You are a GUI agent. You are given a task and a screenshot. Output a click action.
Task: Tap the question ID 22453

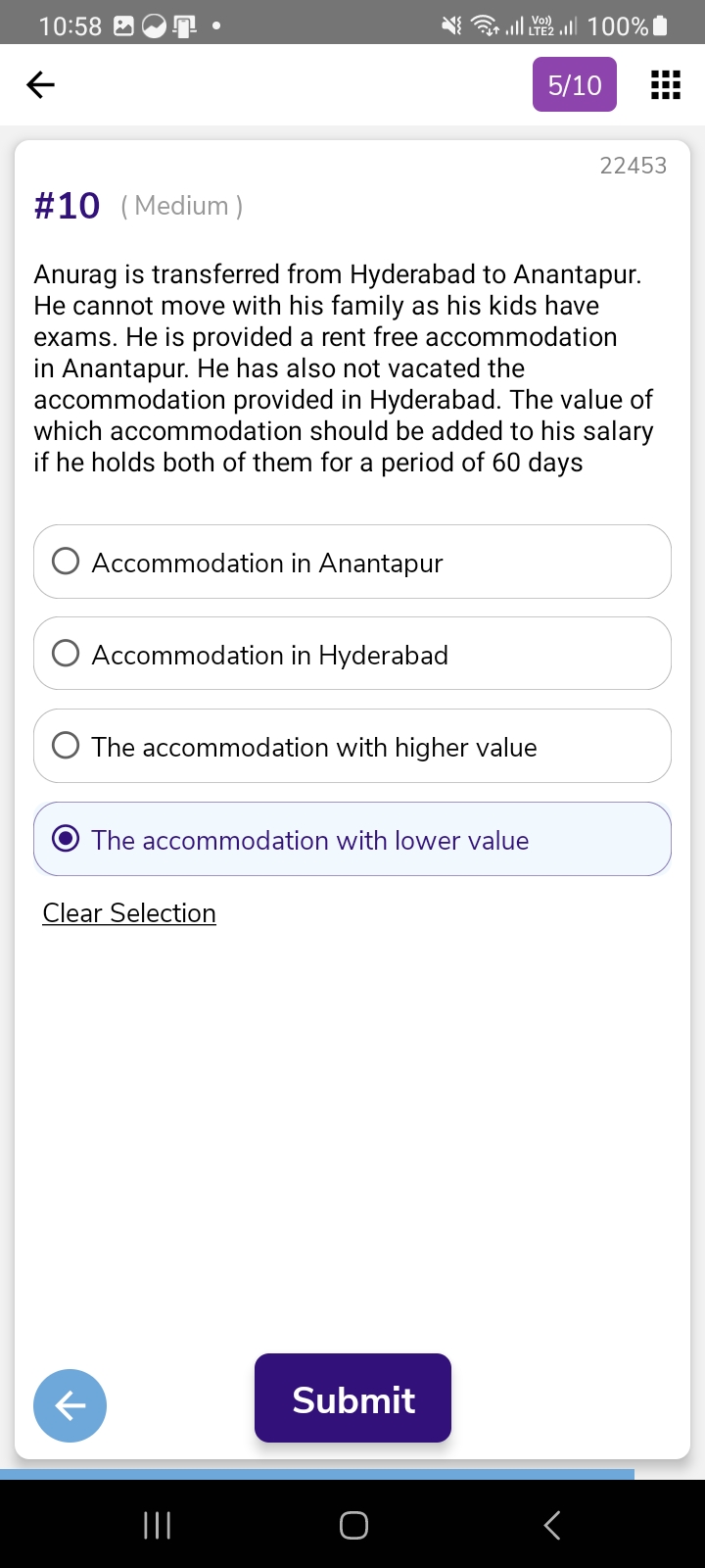point(633,166)
